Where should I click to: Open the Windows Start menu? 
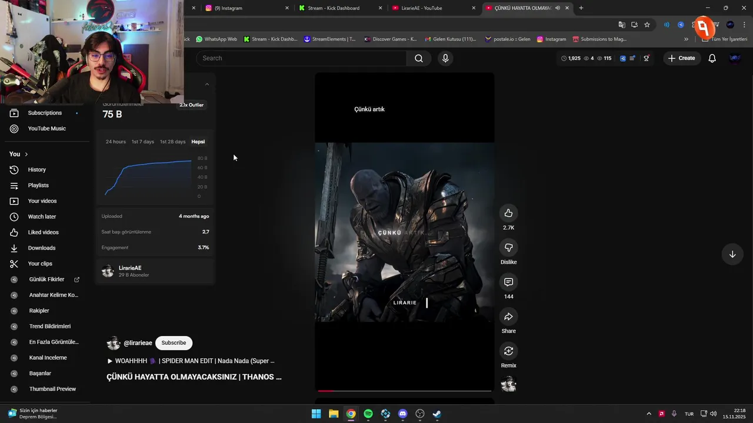tap(316, 414)
